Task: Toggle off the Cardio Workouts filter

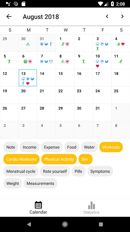Action: [22, 159]
